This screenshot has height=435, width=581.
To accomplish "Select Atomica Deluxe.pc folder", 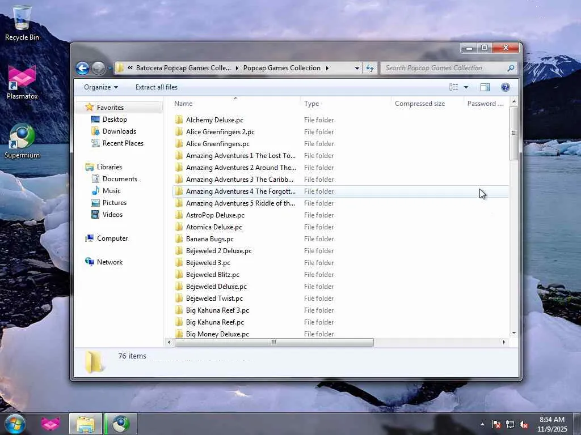I will tap(214, 227).
